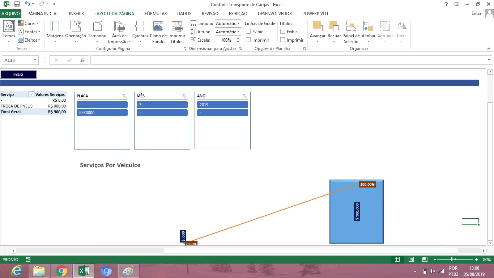Open the Painel de Seleção pane
Screen dimensions: 494x278
[x=351, y=32]
